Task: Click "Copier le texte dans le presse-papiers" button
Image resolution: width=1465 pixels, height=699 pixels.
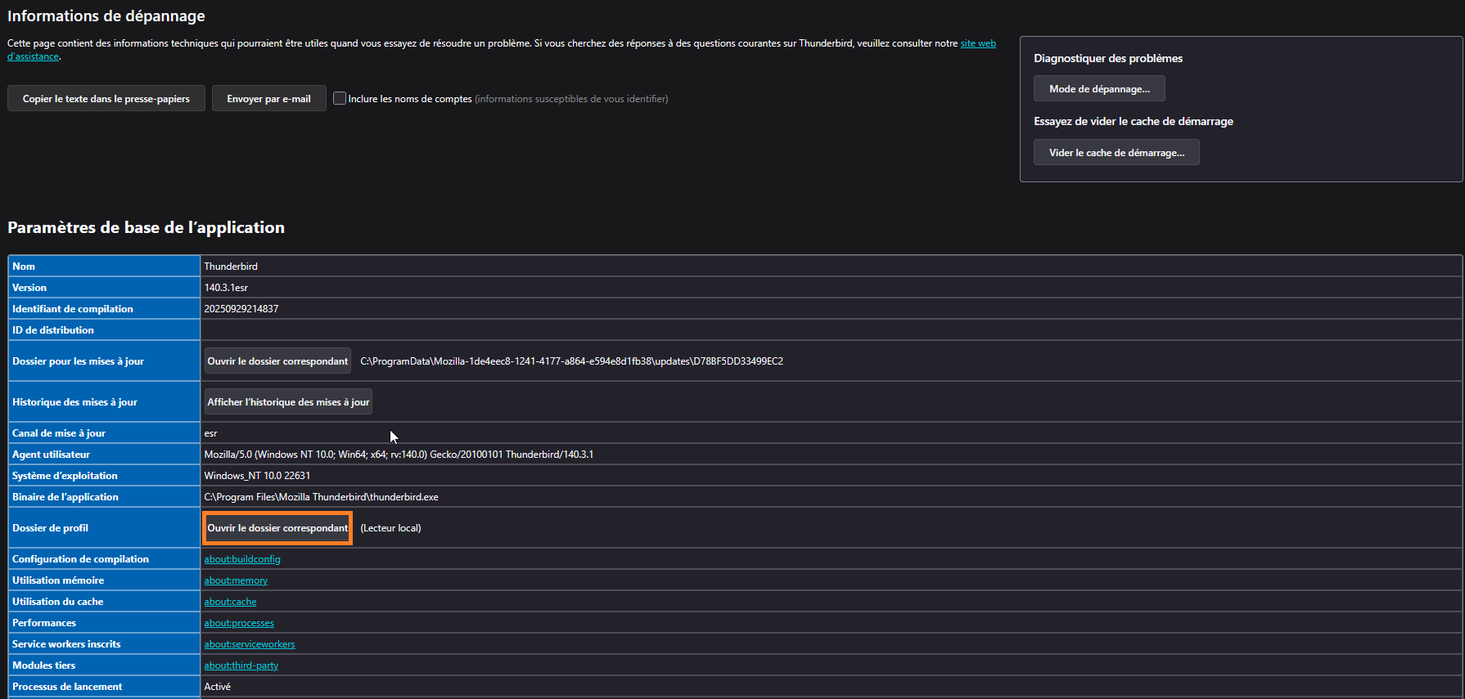Action: pos(106,99)
